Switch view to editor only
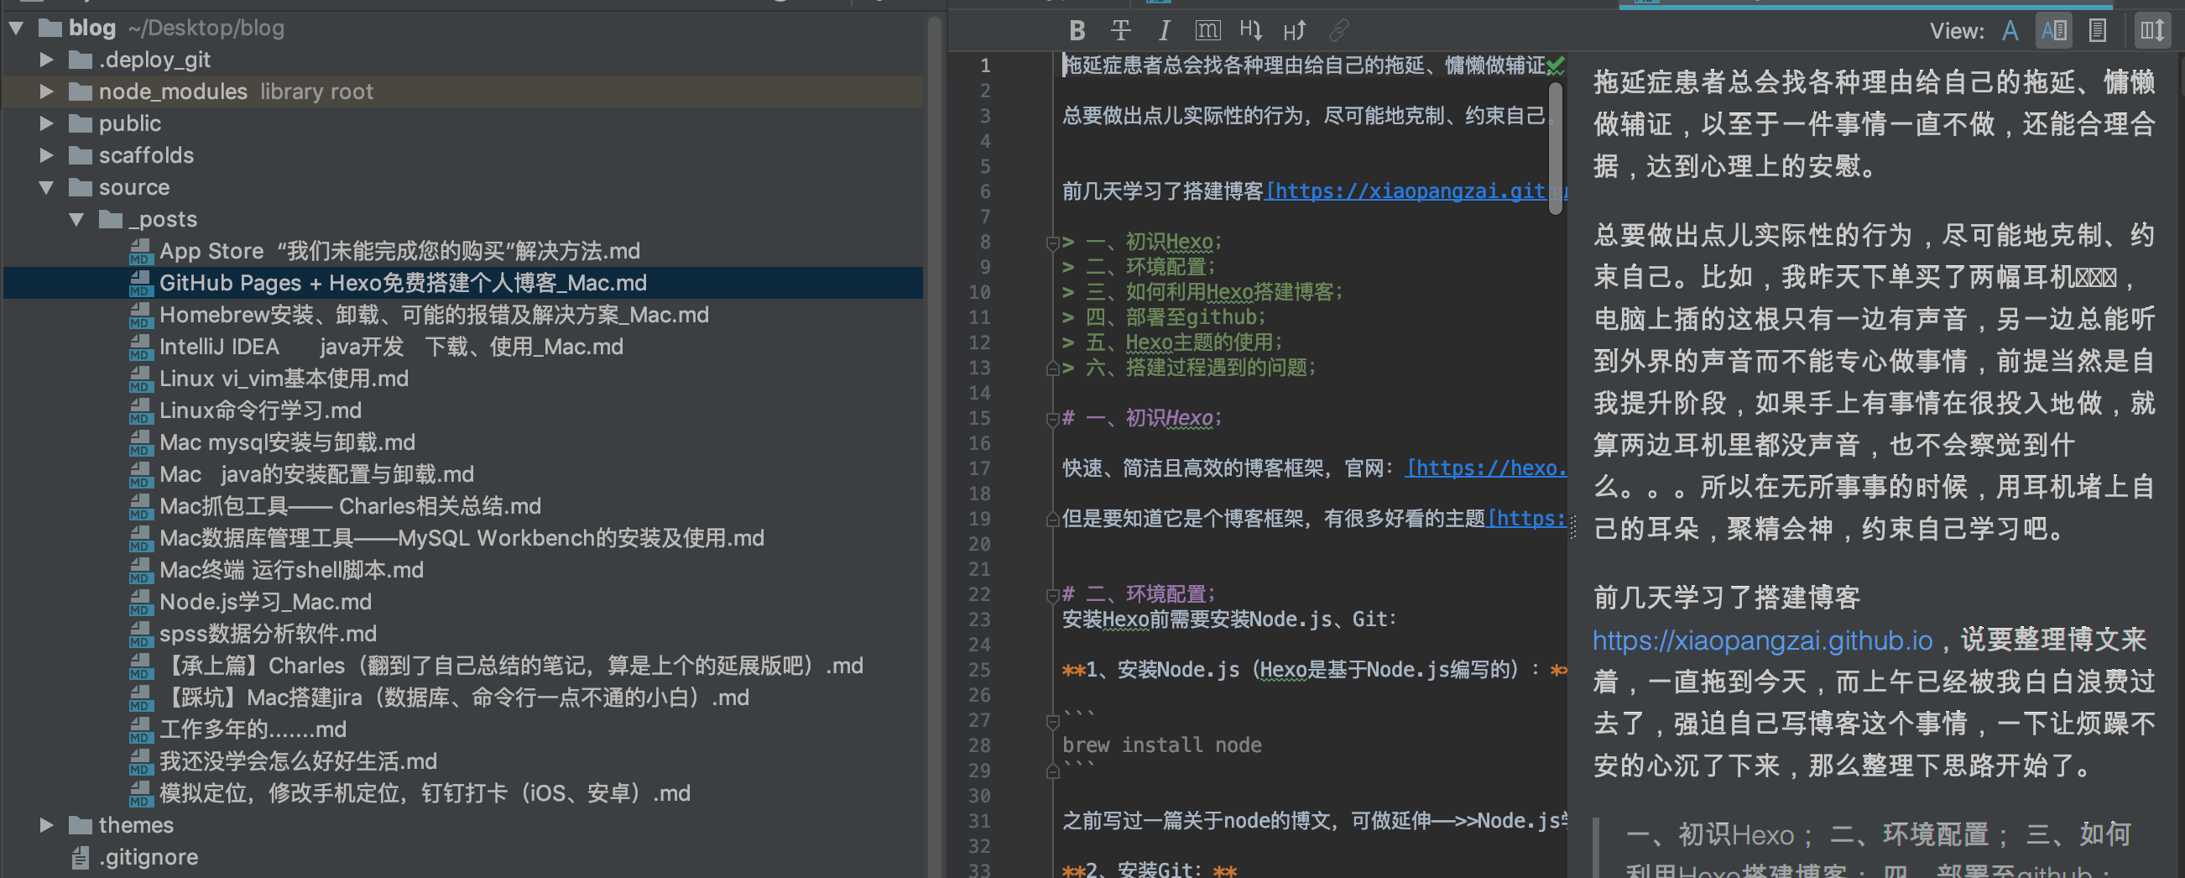This screenshot has height=878, width=2185. 2010,31
